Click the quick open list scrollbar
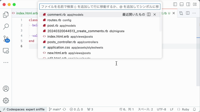 click(x=161, y=21)
